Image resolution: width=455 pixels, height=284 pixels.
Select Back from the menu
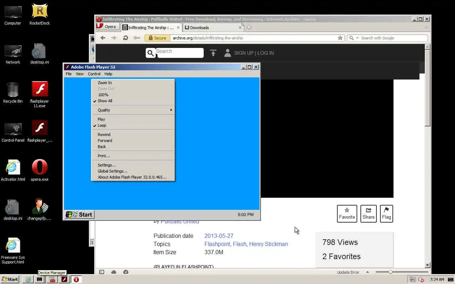[133, 147]
